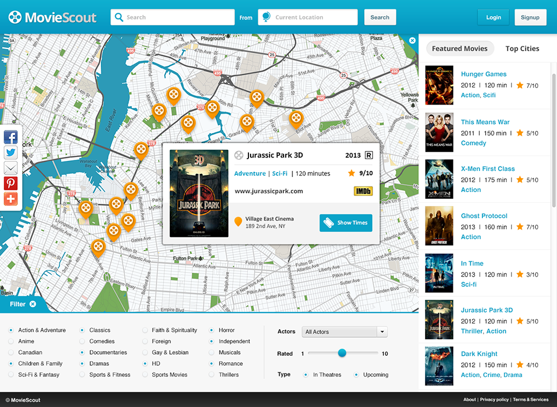Screen dimensions: 557x407
Task: Click the film reel icon beside Jurassic Park 3D title
Action: (239, 155)
